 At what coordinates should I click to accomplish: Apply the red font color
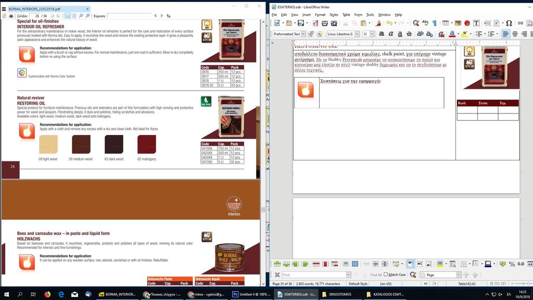click(452, 34)
